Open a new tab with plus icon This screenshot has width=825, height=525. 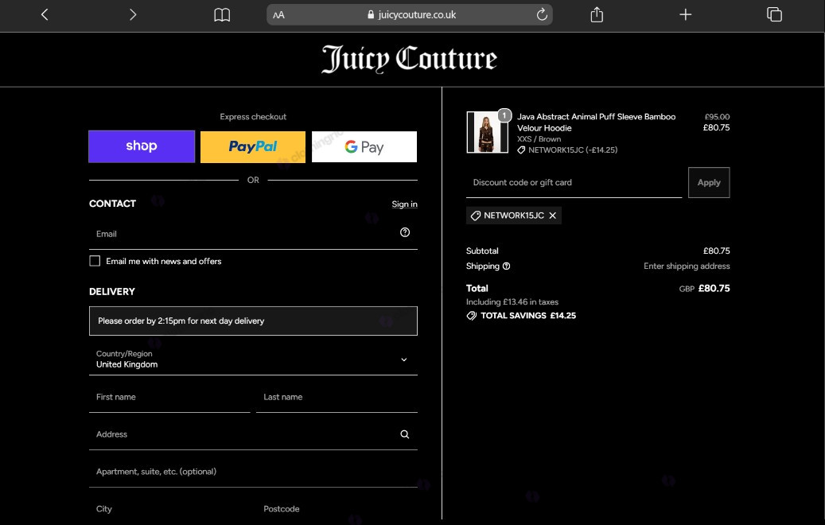click(685, 15)
